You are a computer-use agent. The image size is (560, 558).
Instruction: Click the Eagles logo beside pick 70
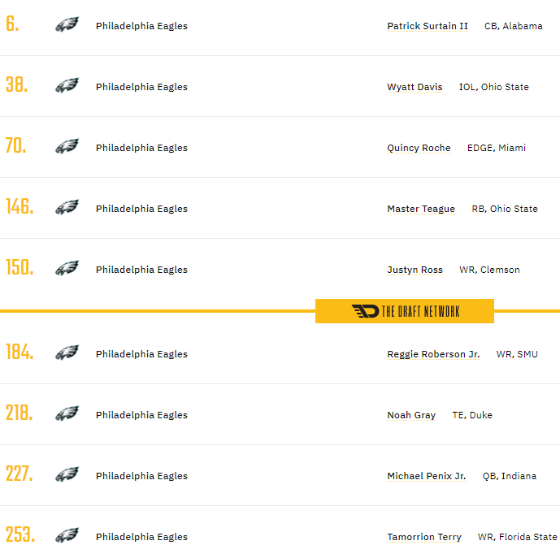[x=67, y=147]
